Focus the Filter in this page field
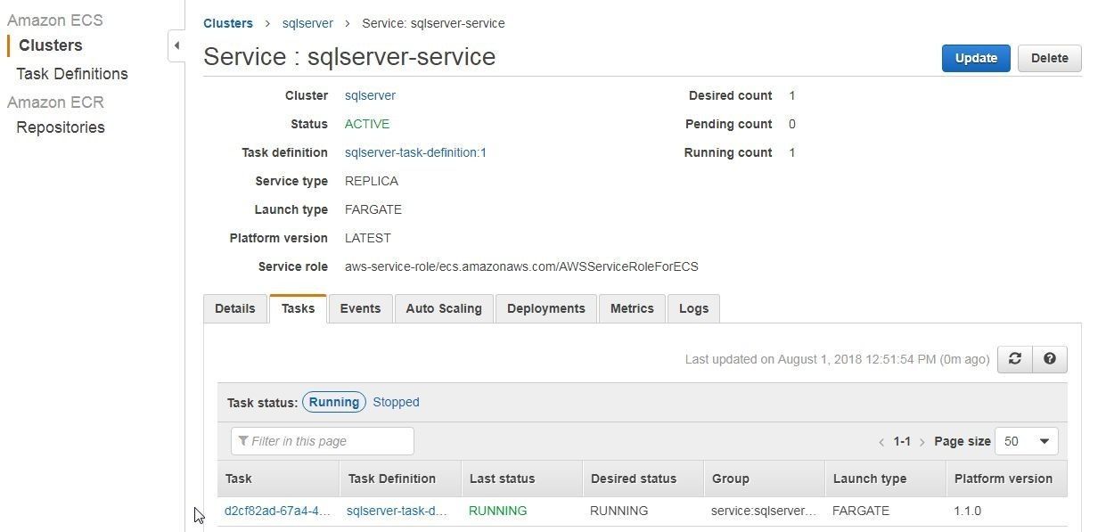1106x532 pixels. coord(323,441)
